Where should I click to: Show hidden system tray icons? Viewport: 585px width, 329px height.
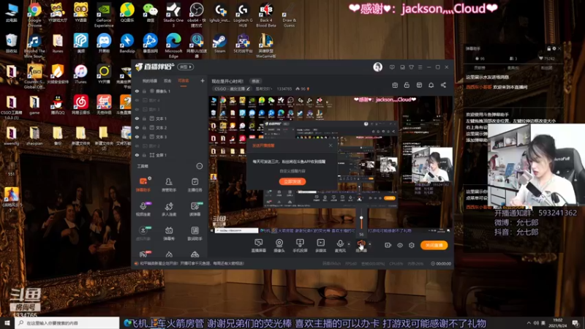(x=529, y=323)
